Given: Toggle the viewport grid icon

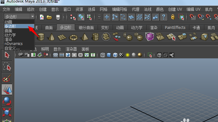Looking at the screenshot, I should (x=56, y=55).
